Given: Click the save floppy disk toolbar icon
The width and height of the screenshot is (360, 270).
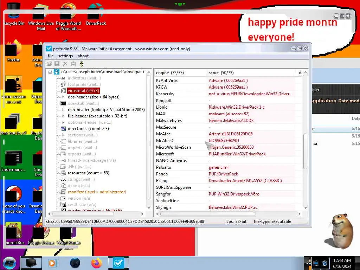Looking at the screenshot, I should (x=57, y=64).
